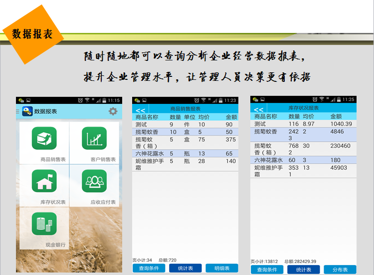374x275 pixels.
Task: Go back from 商品销售报表 screen
Action: [141, 109]
